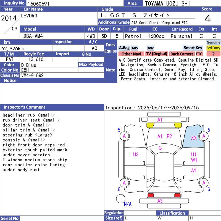This screenshot has height=221, width=221.
Task: Click the Other Navi badge
Action: [x=131, y=54]
